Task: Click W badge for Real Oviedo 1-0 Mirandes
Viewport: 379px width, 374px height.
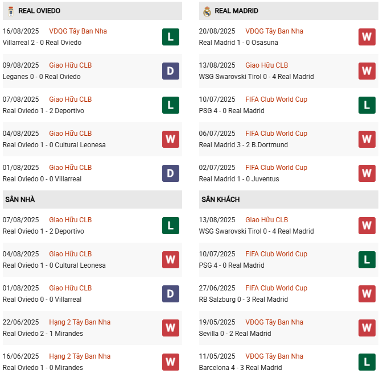Action: [x=170, y=362]
